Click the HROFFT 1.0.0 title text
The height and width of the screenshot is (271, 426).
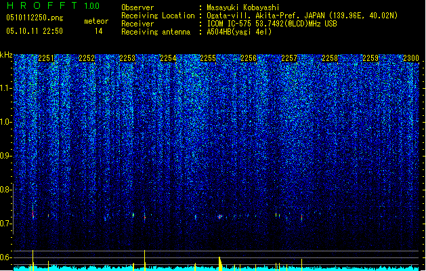(x=53, y=5)
